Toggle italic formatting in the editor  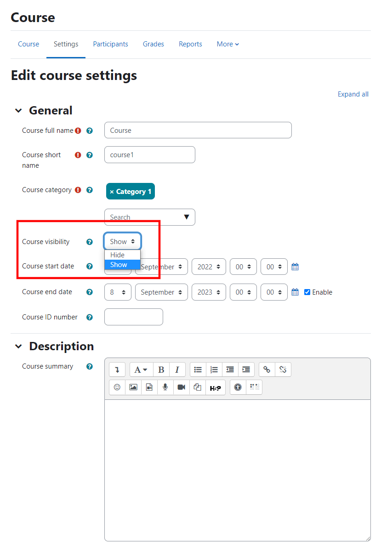pos(177,369)
